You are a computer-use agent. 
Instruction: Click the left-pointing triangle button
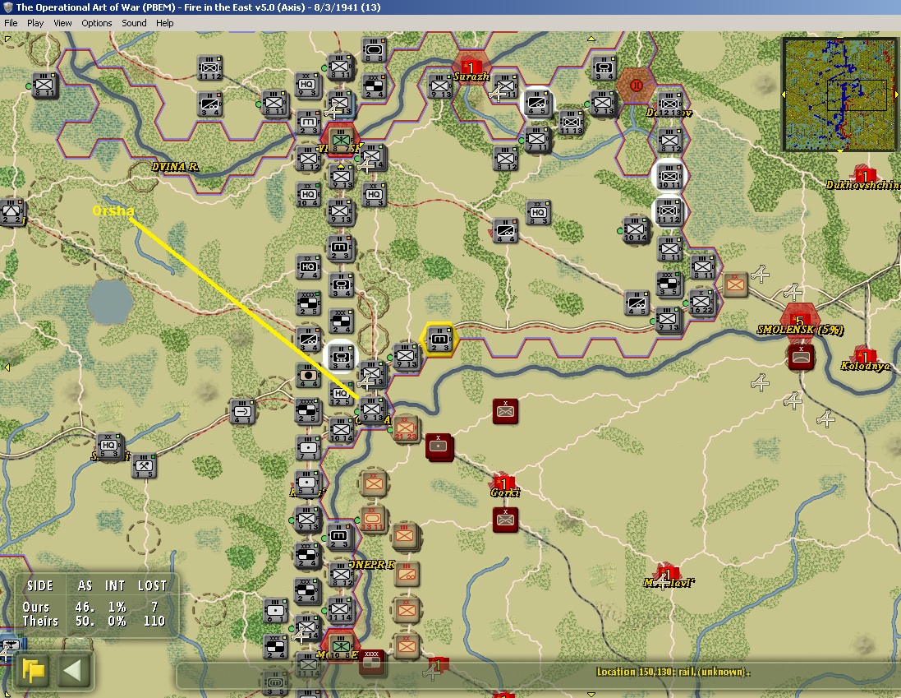pos(73,670)
